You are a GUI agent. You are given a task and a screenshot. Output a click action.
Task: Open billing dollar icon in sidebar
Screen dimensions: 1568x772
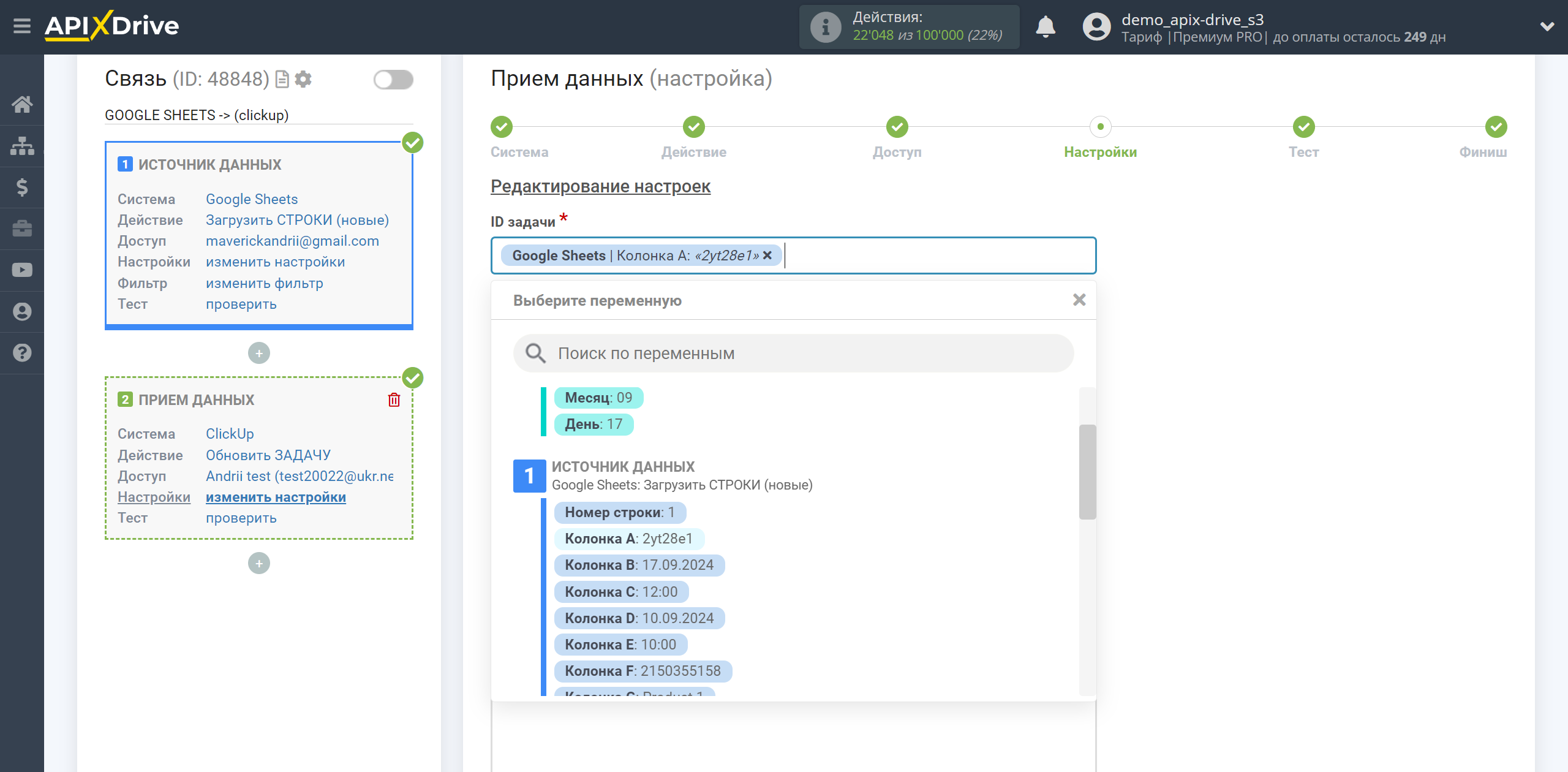22,187
